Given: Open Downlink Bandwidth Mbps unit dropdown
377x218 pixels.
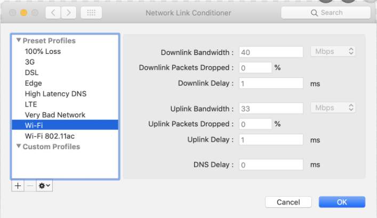Looking at the screenshot, I should 333,52.
